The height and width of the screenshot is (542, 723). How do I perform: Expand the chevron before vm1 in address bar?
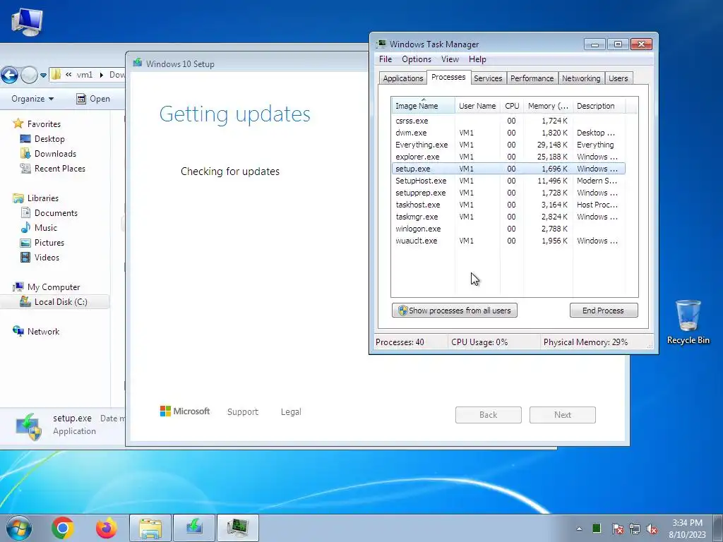68,74
